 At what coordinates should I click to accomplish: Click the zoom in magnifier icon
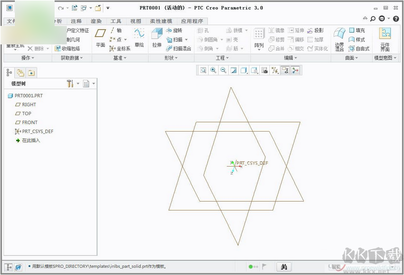click(213, 70)
